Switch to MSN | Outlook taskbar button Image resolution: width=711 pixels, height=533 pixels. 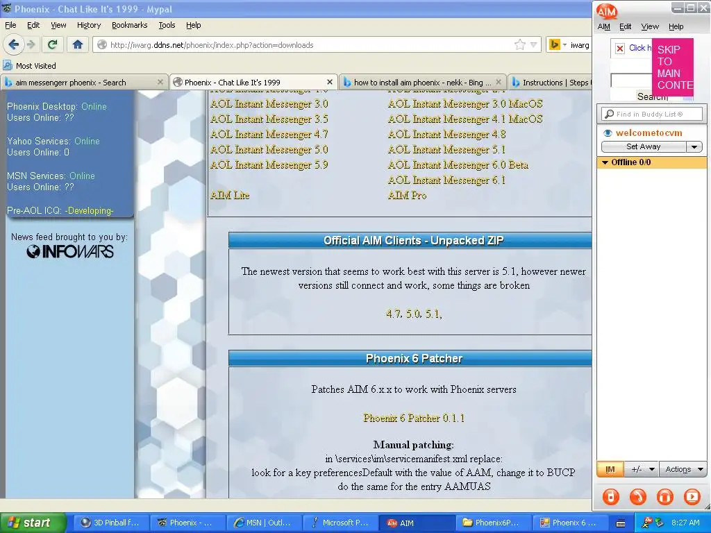pyautogui.click(x=263, y=523)
